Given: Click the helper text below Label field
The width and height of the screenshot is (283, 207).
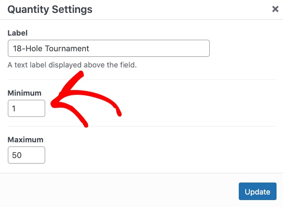Looking at the screenshot, I should point(72,65).
